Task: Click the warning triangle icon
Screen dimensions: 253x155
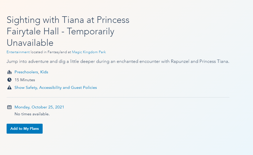Action: (x=9, y=88)
